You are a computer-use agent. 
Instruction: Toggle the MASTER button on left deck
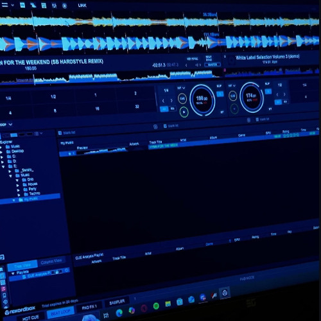pyautogui.click(x=213, y=65)
